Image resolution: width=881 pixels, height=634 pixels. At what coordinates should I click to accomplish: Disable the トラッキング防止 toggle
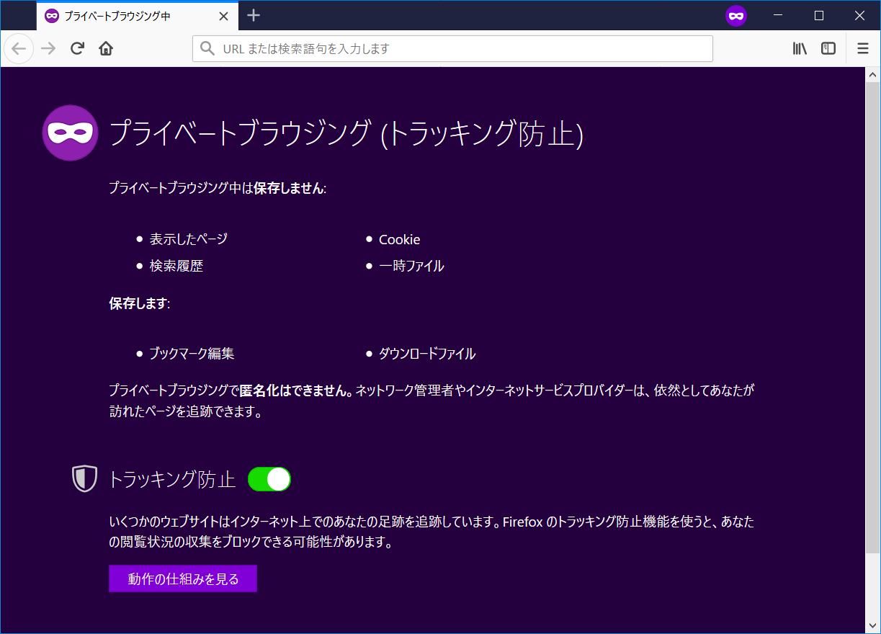[x=269, y=478]
